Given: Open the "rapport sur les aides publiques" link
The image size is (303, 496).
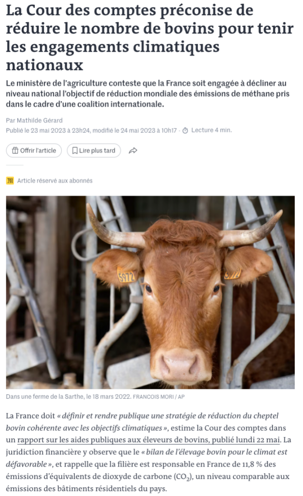Looking at the screenshot, I should coord(148,440).
